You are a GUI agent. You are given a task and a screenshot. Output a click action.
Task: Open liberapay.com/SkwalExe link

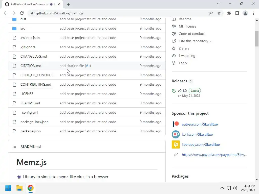pos(201,144)
